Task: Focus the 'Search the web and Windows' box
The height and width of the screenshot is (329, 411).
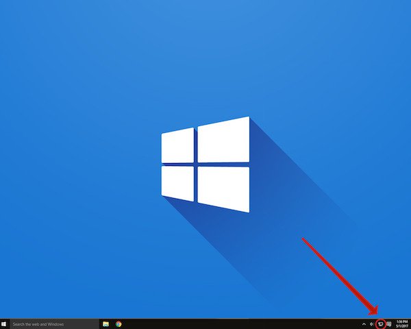Action: click(55, 324)
